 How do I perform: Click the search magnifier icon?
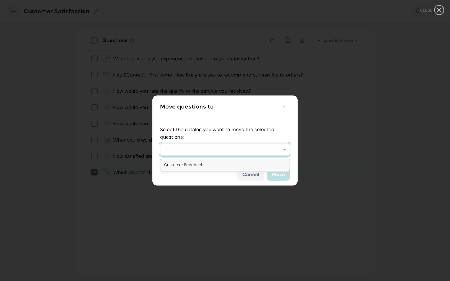[418, 11]
